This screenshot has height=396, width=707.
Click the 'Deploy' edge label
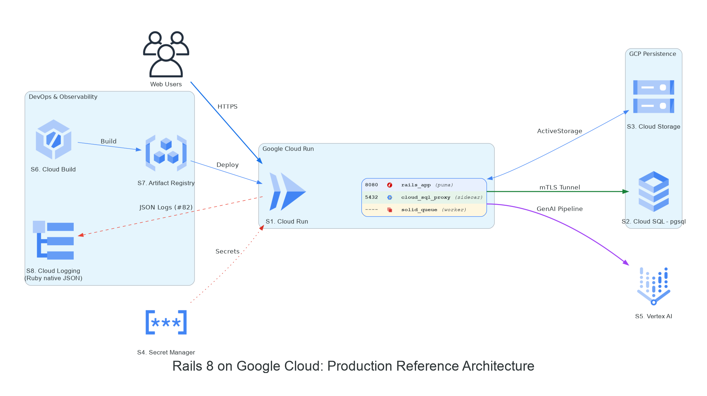click(x=228, y=165)
